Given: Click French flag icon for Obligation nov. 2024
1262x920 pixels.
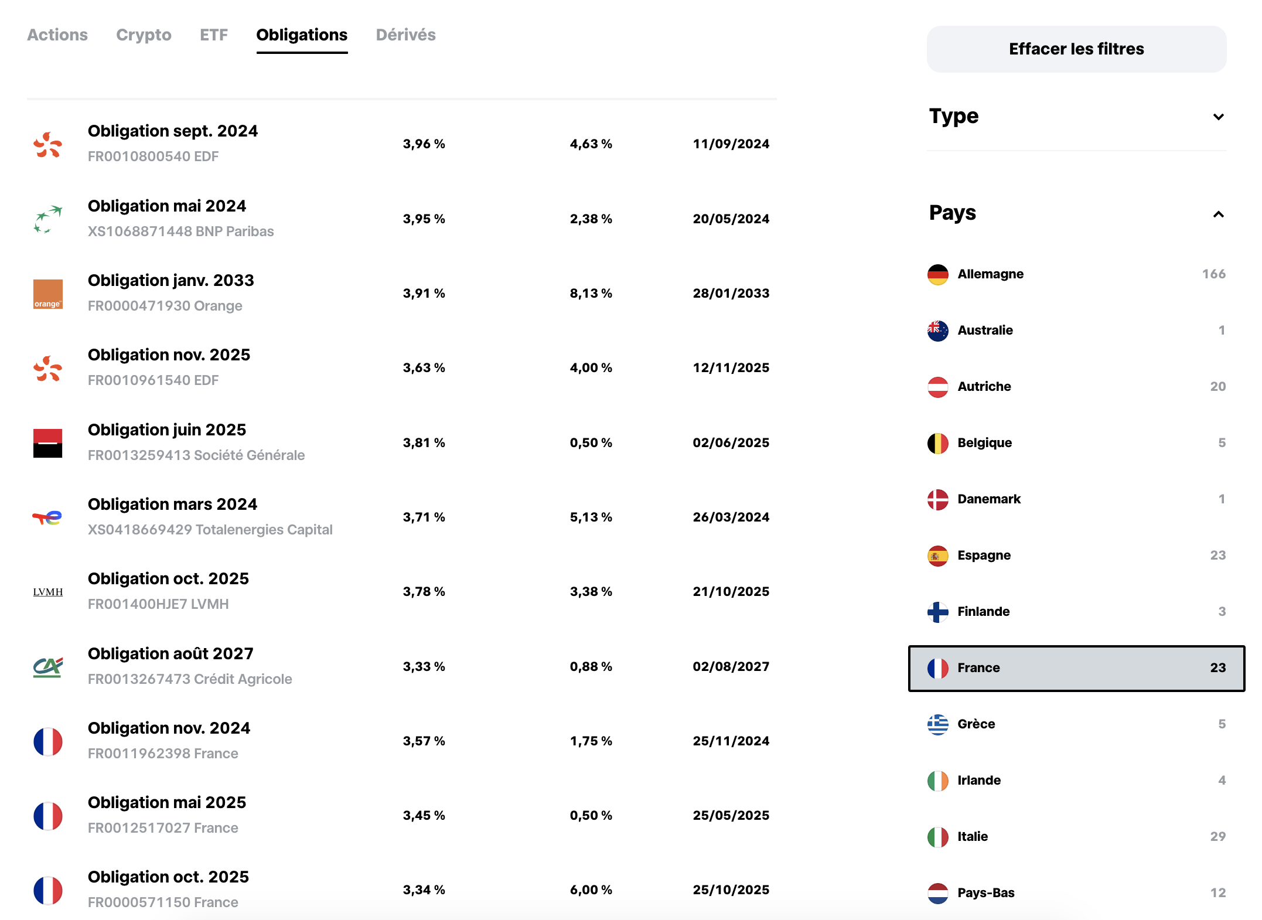Looking at the screenshot, I should point(47,741).
